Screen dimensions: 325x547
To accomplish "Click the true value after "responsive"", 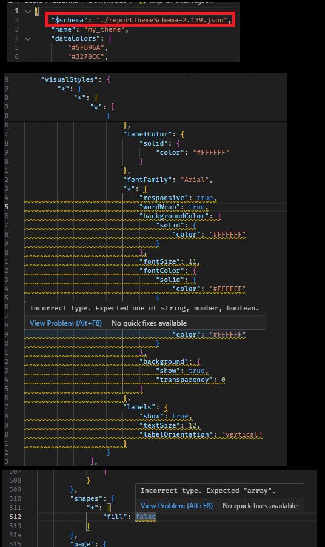I will tap(205, 198).
